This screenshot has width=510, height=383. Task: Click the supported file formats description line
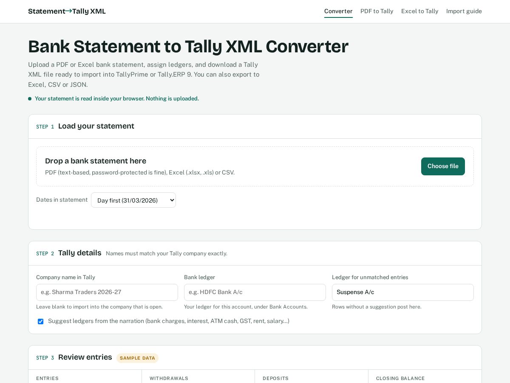[x=140, y=172]
